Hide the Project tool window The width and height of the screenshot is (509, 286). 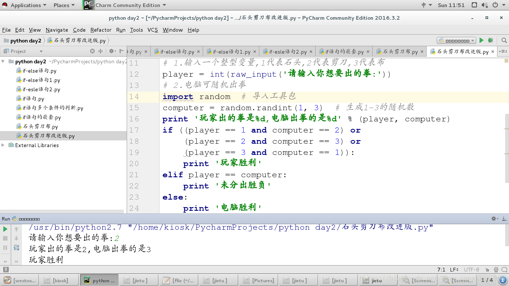[122, 51]
